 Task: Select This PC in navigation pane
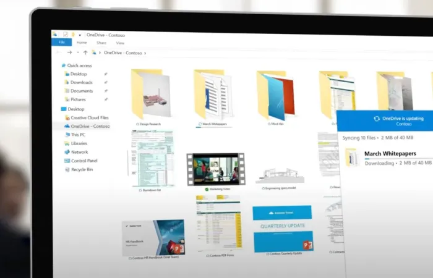75,135
